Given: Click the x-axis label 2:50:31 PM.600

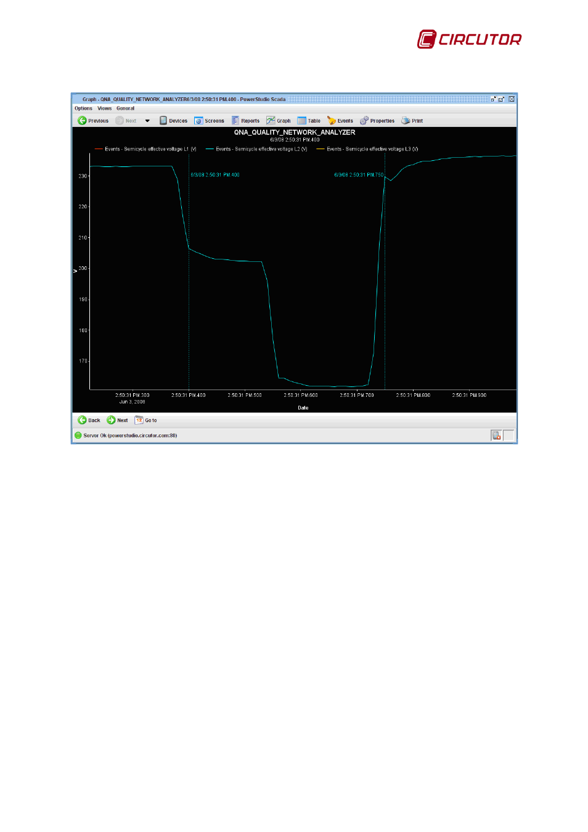Looking at the screenshot, I should tap(301, 395).
